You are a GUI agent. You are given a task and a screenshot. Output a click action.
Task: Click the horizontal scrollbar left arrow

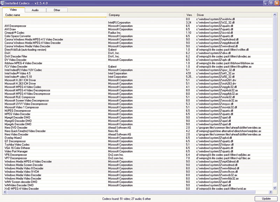5,192
